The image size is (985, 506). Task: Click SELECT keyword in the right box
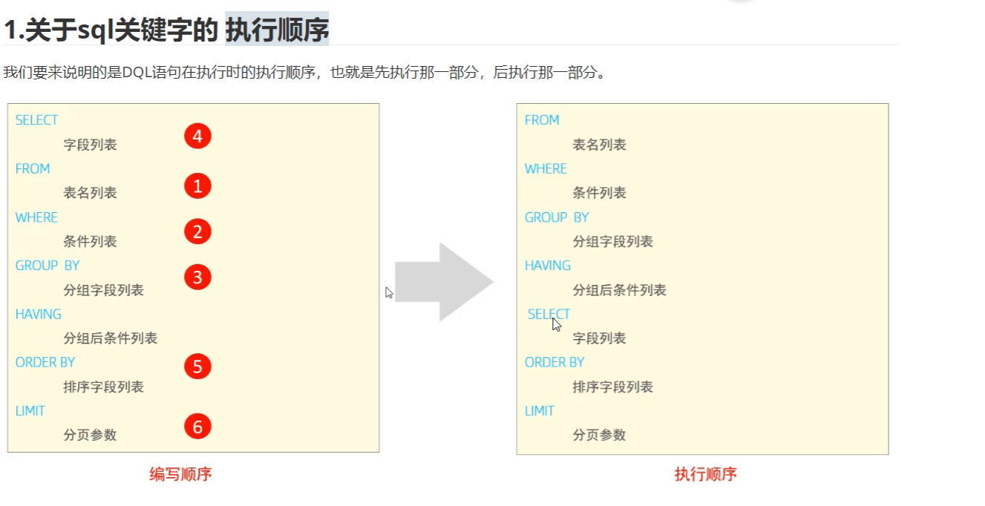pos(549,315)
